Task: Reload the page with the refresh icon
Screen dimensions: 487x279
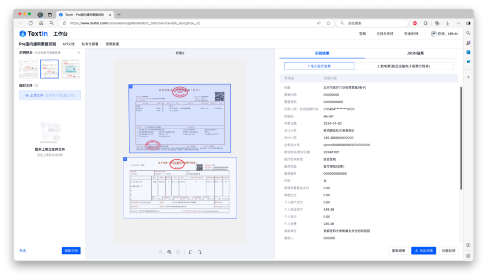Action: click(x=31, y=23)
